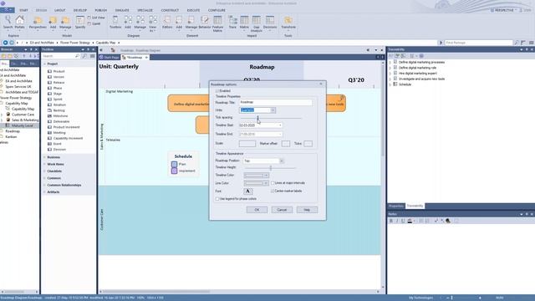Click the Toolbox search magnifier icon

point(77,56)
